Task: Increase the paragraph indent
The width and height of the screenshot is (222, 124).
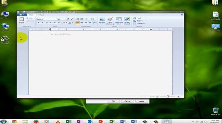Action: tap(82, 19)
